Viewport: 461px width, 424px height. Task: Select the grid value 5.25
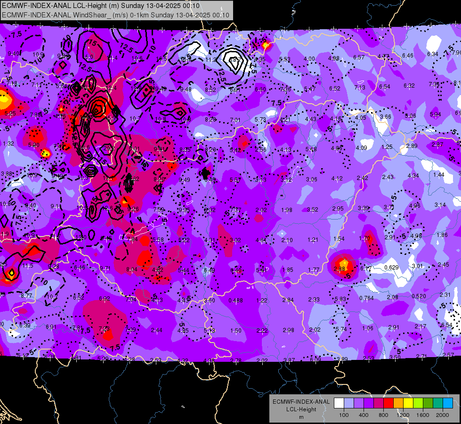[10, 113]
